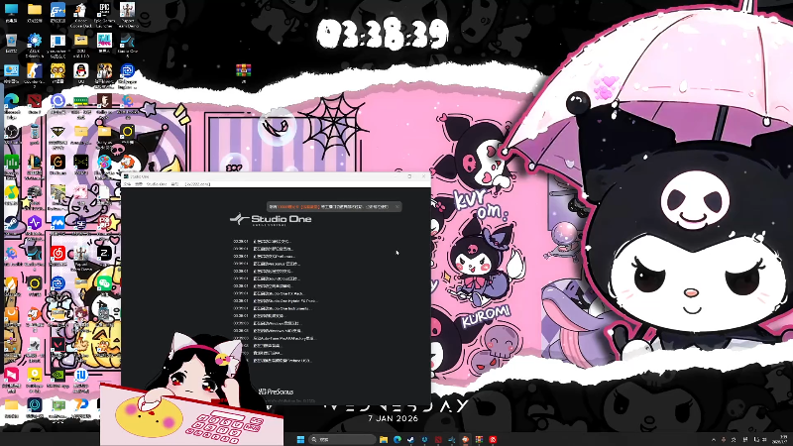This screenshot has height=446, width=793.
Task: Open the Studio One menu
Action: [157, 184]
